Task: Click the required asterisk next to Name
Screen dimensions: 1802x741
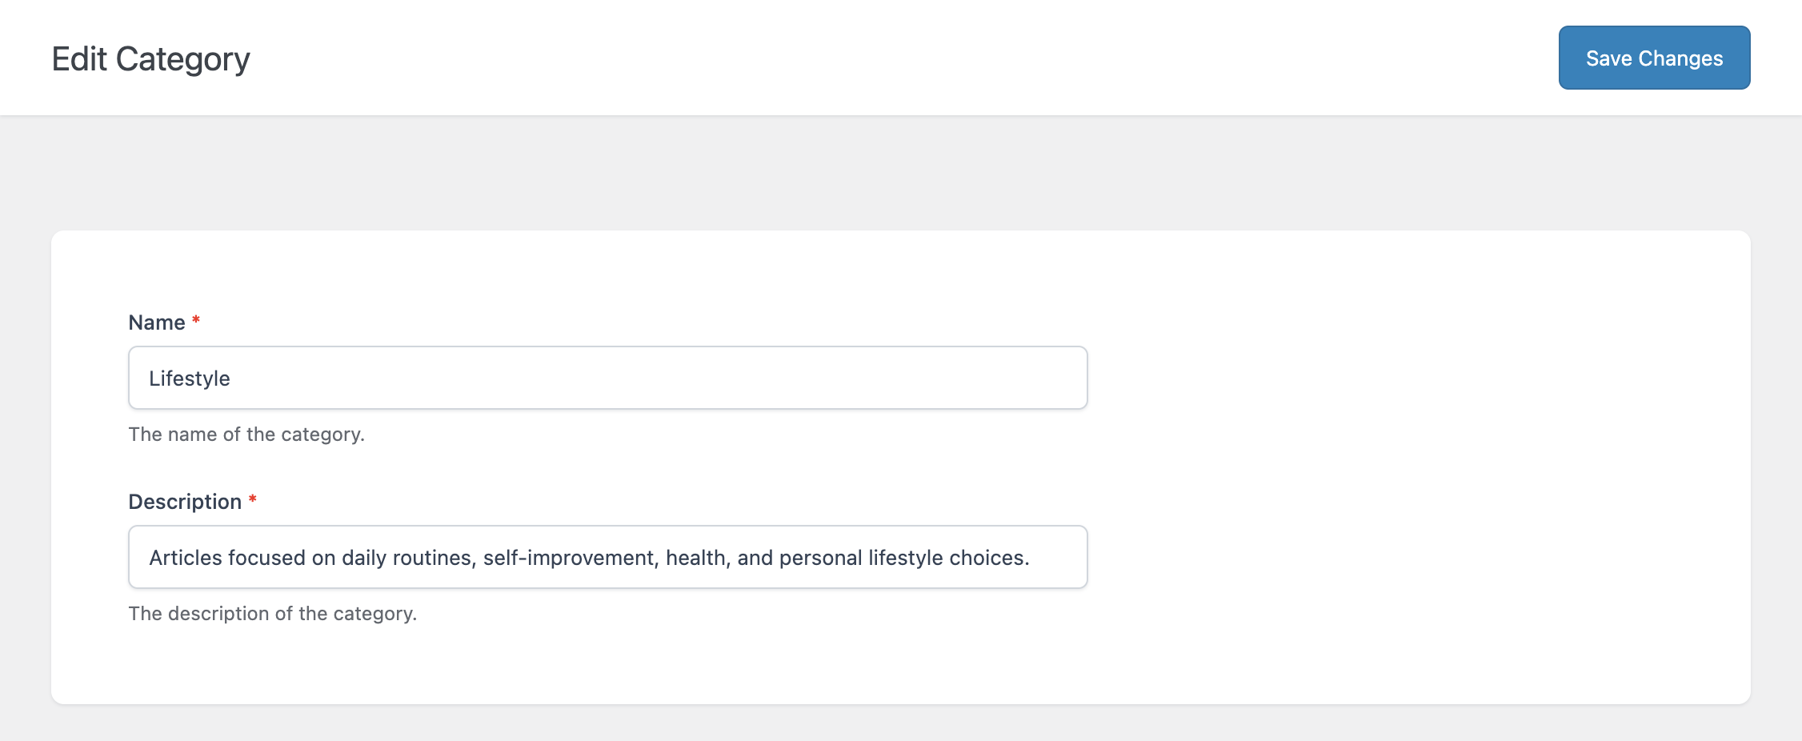Action: (x=195, y=320)
